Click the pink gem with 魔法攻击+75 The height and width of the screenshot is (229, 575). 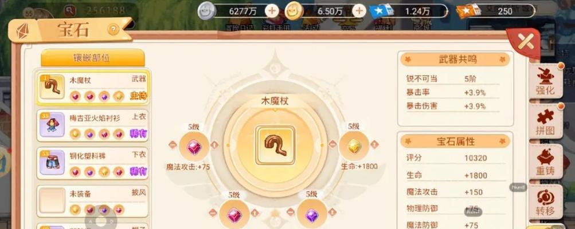point(194,147)
